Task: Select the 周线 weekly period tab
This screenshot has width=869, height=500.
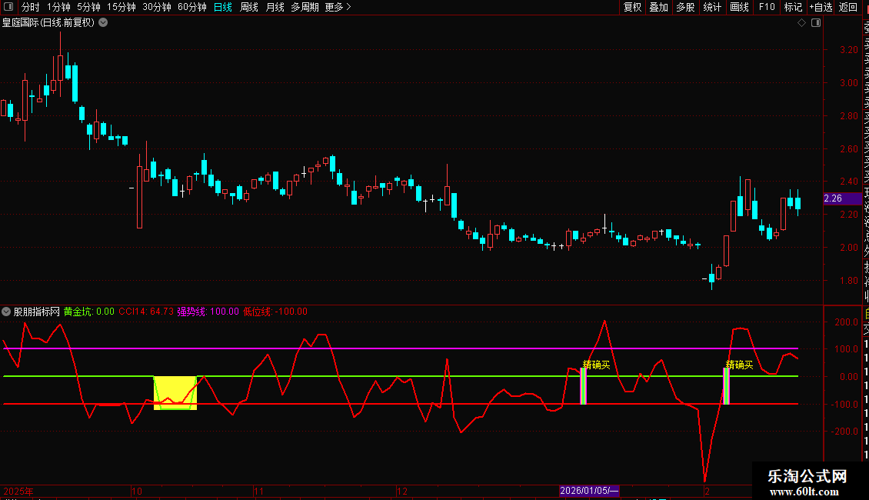Action: (249, 7)
